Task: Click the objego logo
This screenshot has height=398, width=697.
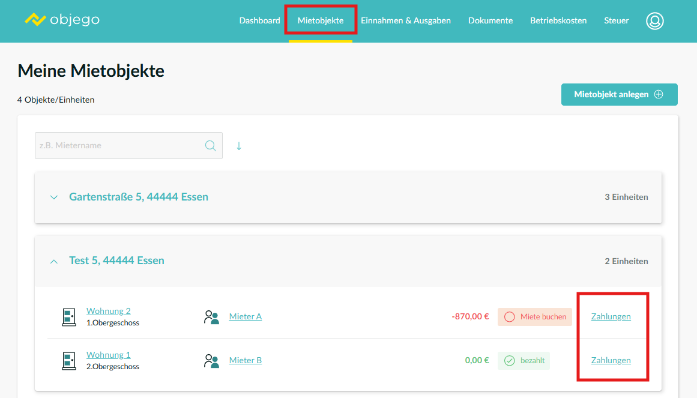Action: point(62,20)
